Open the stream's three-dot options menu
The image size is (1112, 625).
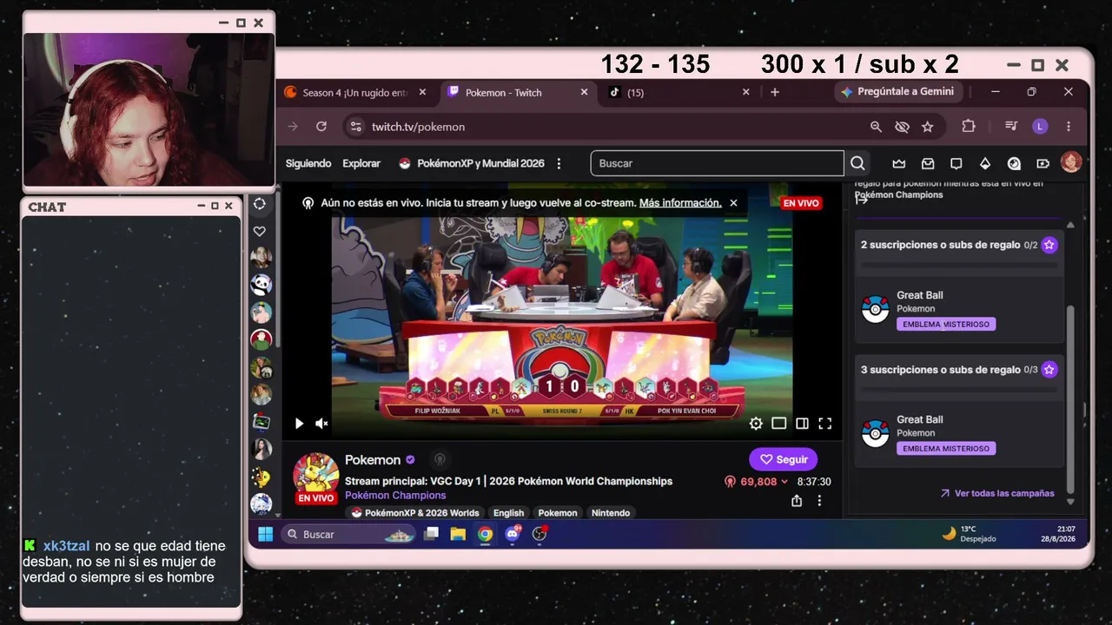pyautogui.click(x=819, y=501)
